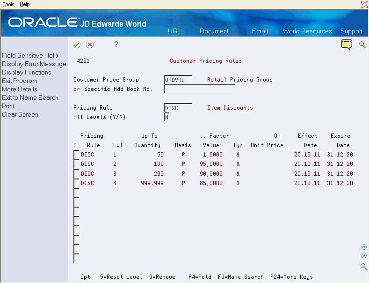Choose Clear Screen
Viewport: 369px width, 283px height.
tap(20, 115)
